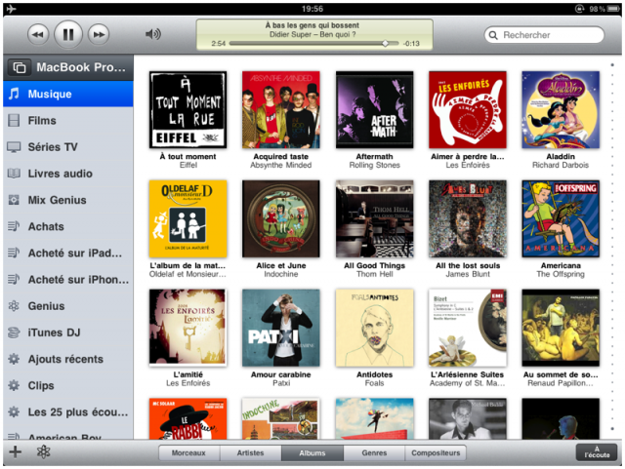This screenshot has width=625, height=469.
Task: Open Americana Offspring album cover
Action: tap(561, 219)
